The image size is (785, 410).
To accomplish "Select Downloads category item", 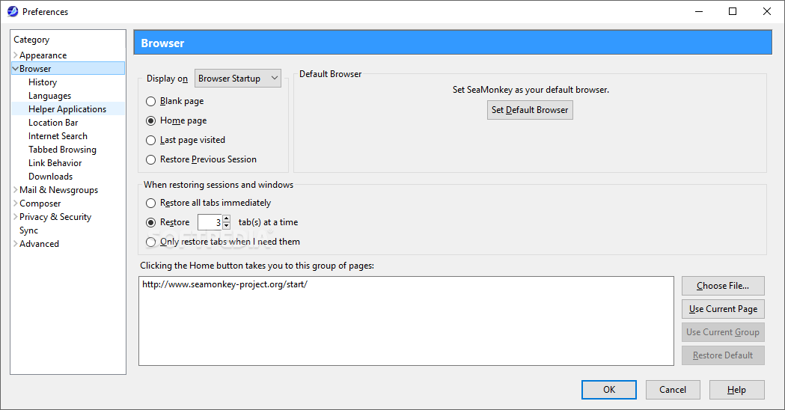I will pyautogui.click(x=51, y=177).
